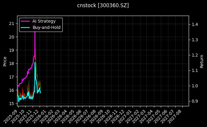Image resolution: width=207 pixels, height=127 pixels.
Task: Click the cyan Buy-and-Hold legend line
Action: [25, 27]
